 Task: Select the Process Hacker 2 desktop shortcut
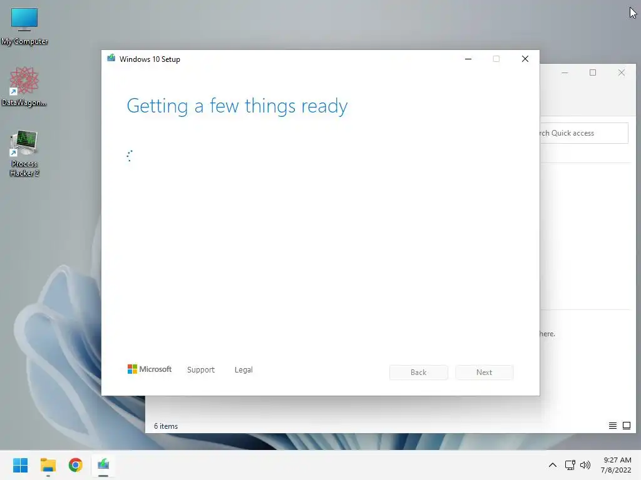24,153
